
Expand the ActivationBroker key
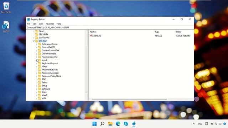(x=37, y=44)
